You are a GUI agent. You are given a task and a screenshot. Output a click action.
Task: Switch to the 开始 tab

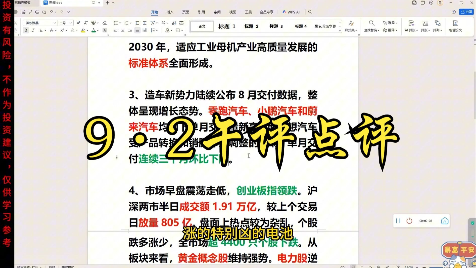coord(154,12)
